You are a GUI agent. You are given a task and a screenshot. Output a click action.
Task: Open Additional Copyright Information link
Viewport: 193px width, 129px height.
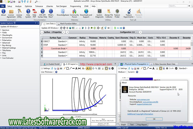(x=140, y=114)
